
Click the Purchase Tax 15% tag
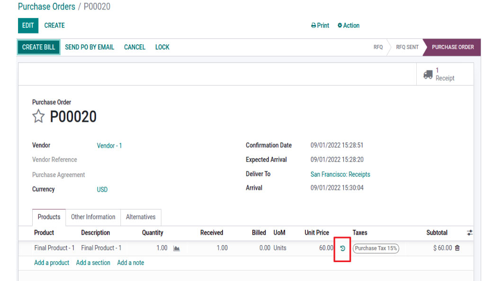376,248
